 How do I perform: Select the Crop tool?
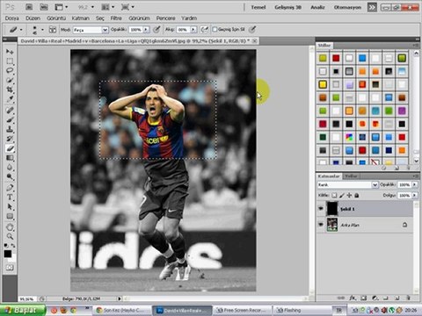tap(10, 90)
